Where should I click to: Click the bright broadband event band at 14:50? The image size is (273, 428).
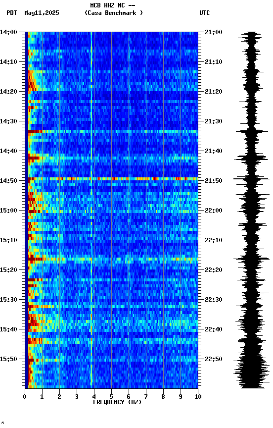[113, 179]
